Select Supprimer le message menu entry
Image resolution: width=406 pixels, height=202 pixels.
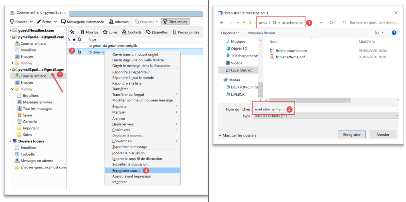[130, 147]
